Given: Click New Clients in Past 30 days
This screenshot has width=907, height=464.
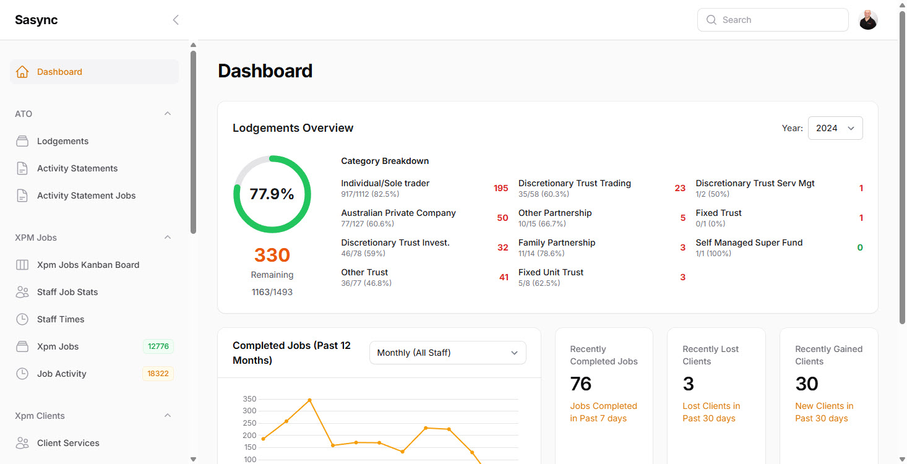Looking at the screenshot, I should point(824,411).
